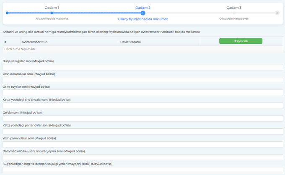Focus the Sug'oriladigan bog' maydoni input
Viewport: 285px width, 175px height.
[x=143, y=170]
